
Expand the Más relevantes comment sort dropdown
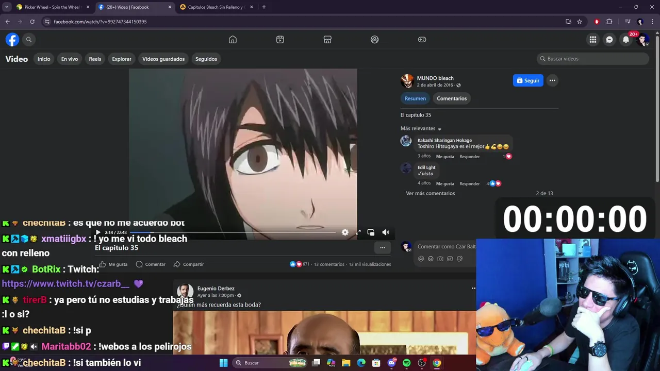click(x=421, y=128)
